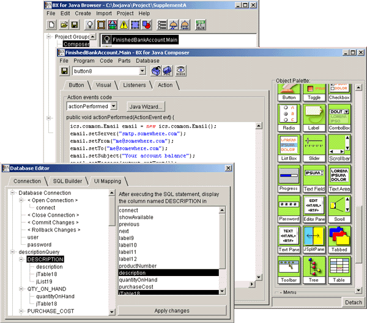Select the Scrollbar part in Object Palette
Screen dimensions: 367x323
point(339,148)
